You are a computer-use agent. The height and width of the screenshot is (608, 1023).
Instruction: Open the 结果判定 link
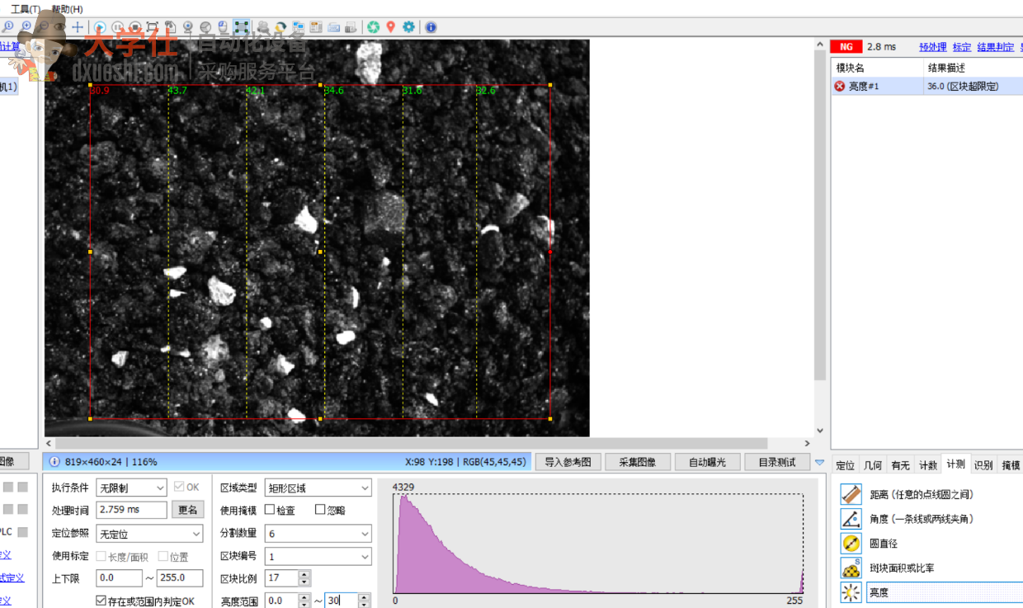click(x=996, y=47)
